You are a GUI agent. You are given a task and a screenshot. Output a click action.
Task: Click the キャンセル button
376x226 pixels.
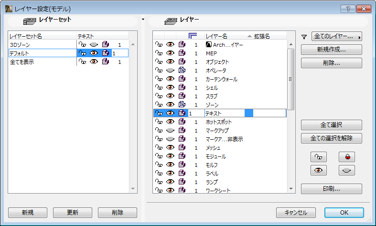tap(296, 212)
